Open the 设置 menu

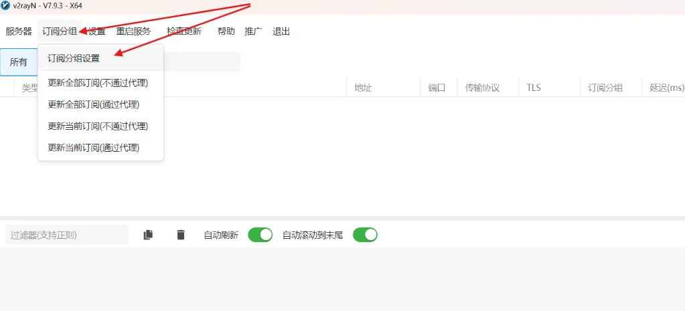coord(97,31)
